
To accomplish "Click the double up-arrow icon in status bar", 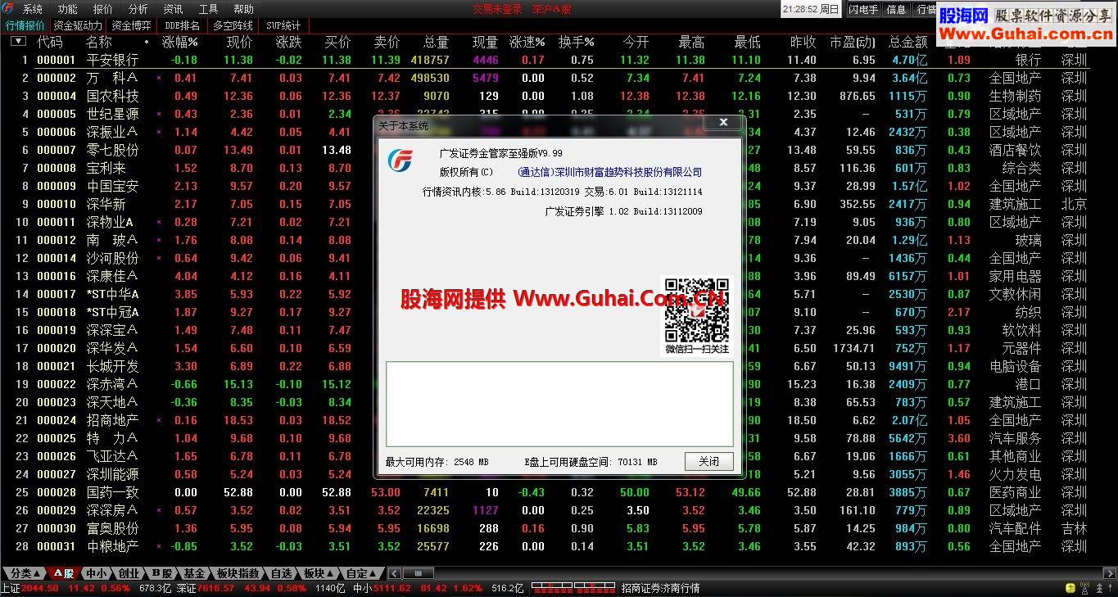I will tap(1098, 588).
